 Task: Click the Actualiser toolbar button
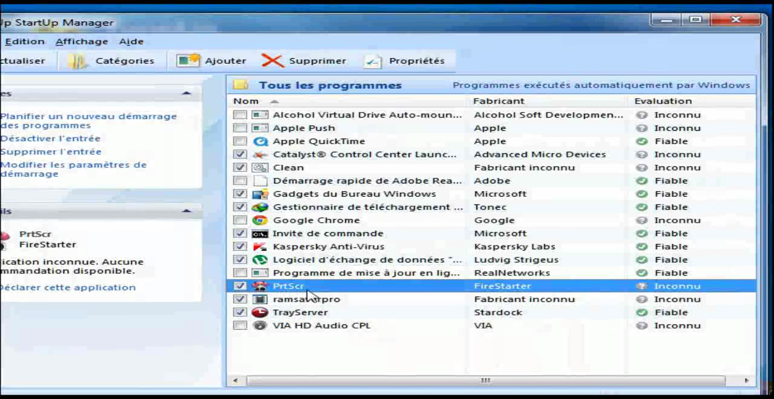[x=23, y=61]
